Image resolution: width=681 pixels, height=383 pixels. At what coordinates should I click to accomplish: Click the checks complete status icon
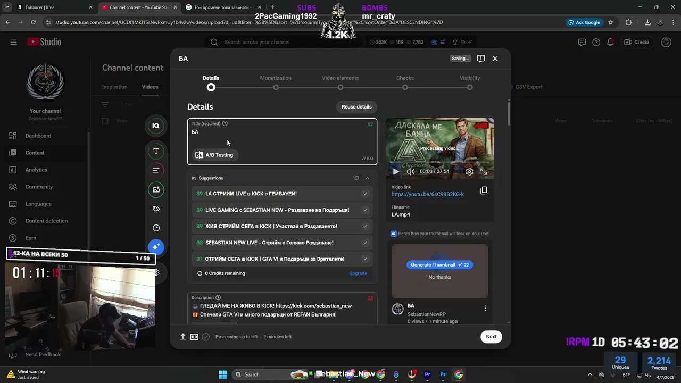[x=206, y=337]
